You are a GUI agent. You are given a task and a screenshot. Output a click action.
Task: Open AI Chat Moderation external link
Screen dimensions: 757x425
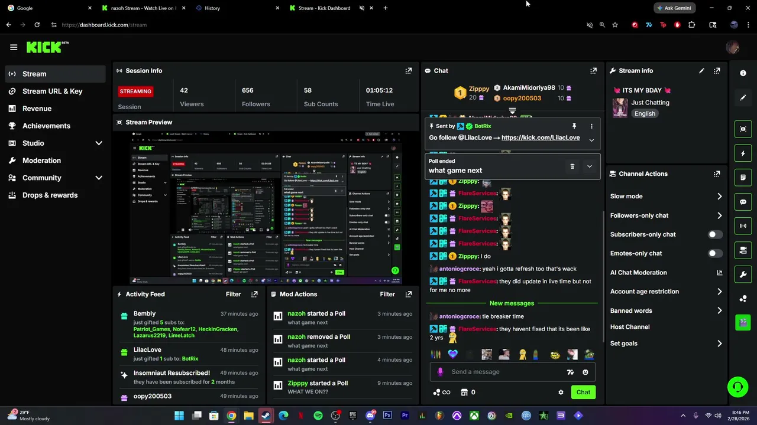720,273
